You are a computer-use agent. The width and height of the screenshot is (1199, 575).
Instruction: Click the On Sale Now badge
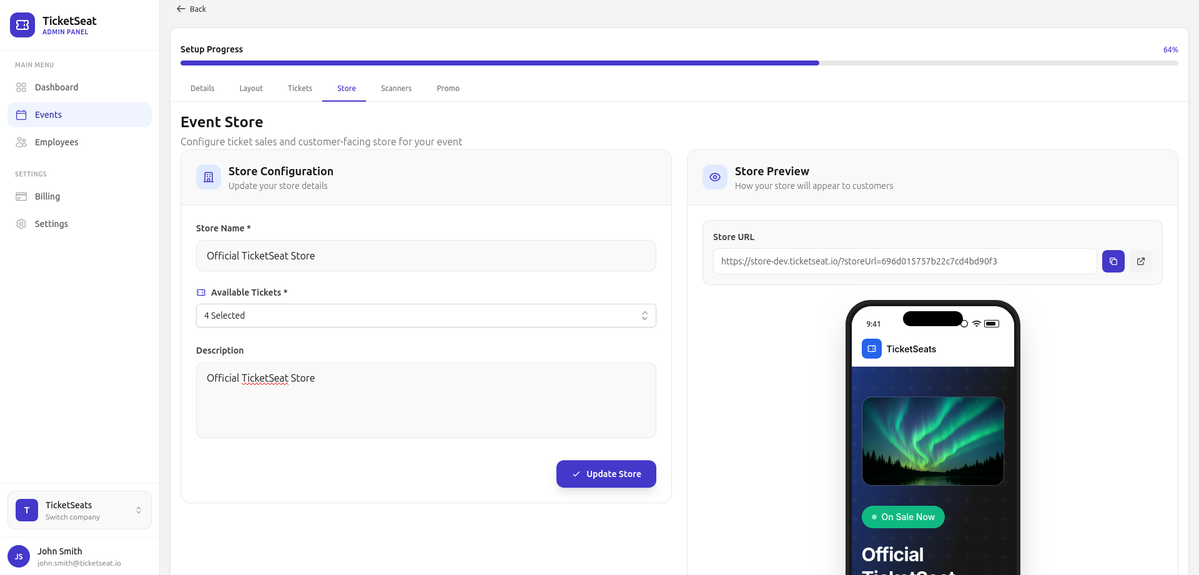pyautogui.click(x=903, y=517)
